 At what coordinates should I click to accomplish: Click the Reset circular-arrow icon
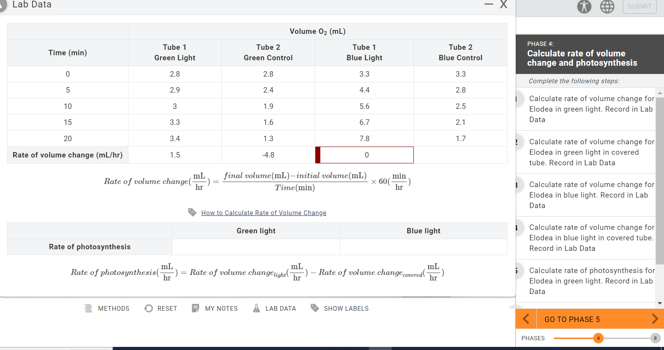(148, 308)
